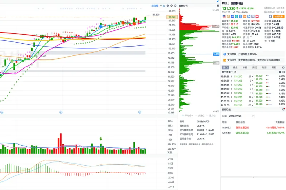Click the pin icon at top of chart
Image resolution: width=286 pixels, height=190 pixels.
[218, 1]
